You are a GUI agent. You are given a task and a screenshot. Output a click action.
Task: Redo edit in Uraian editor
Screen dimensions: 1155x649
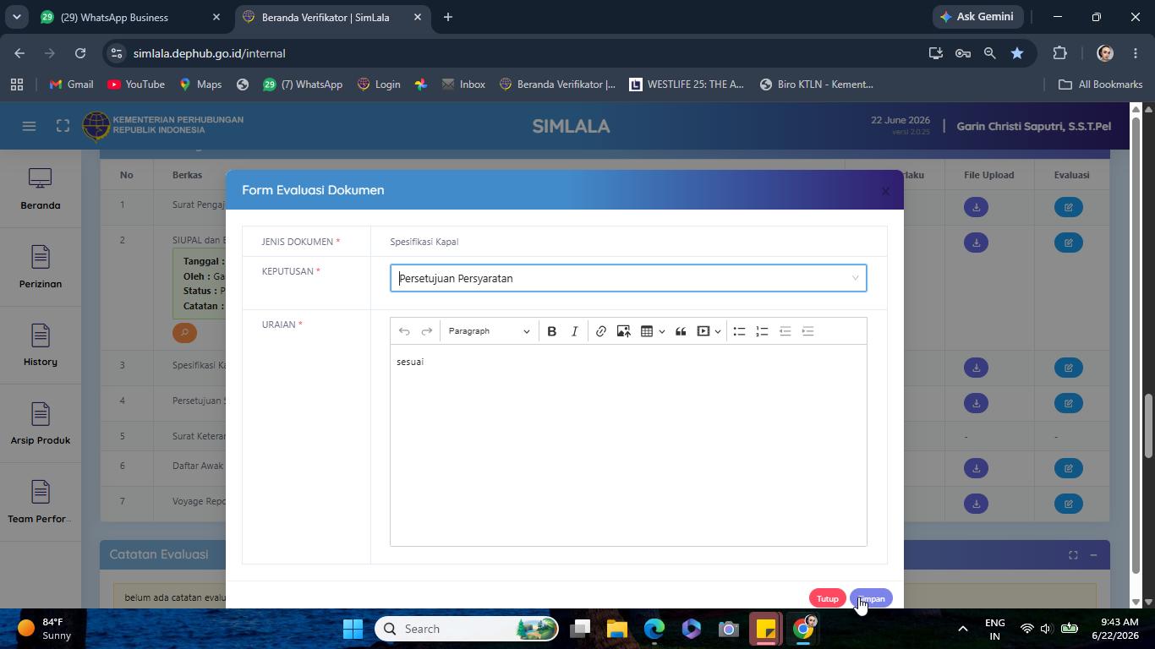(x=427, y=331)
